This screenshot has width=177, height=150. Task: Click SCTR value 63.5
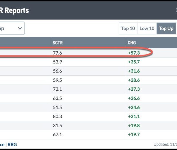(x=58, y=98)
